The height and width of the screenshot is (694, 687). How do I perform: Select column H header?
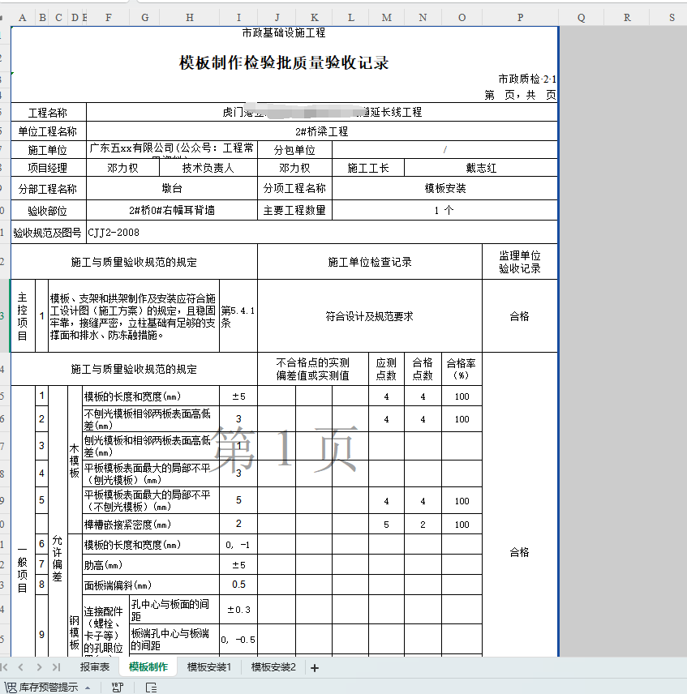tap(190, 17)
